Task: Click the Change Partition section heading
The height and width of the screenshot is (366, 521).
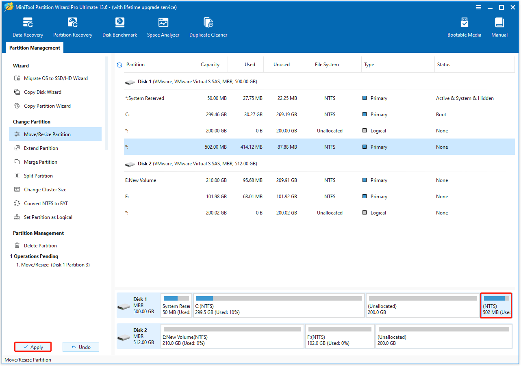Action: pos(32,122)
